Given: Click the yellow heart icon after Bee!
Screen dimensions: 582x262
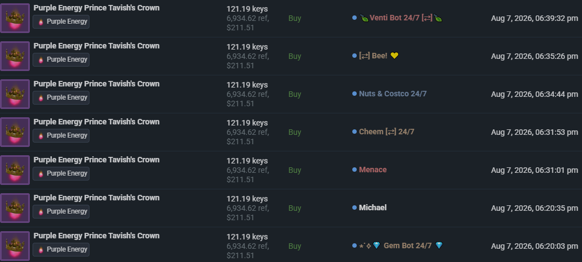Looking at the screenshot, I should [x=394, y=56].
